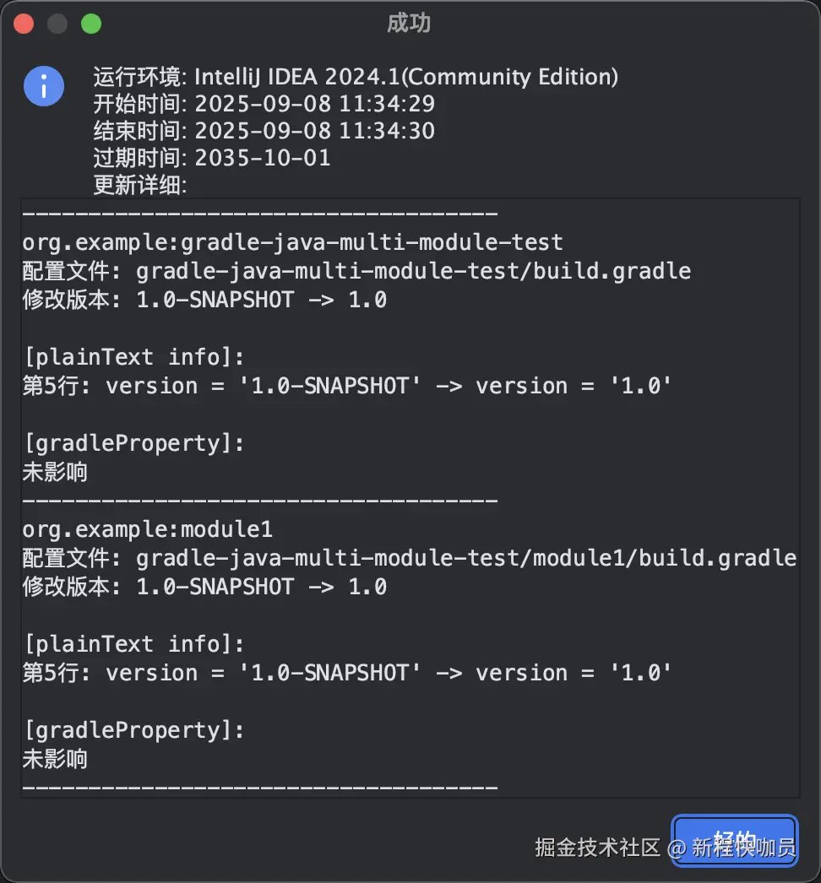Select org.example:gradle-java-multi-module-test module name
Image resolution: width=821 pixels, height=883 pixels.
tap(291, 242)
